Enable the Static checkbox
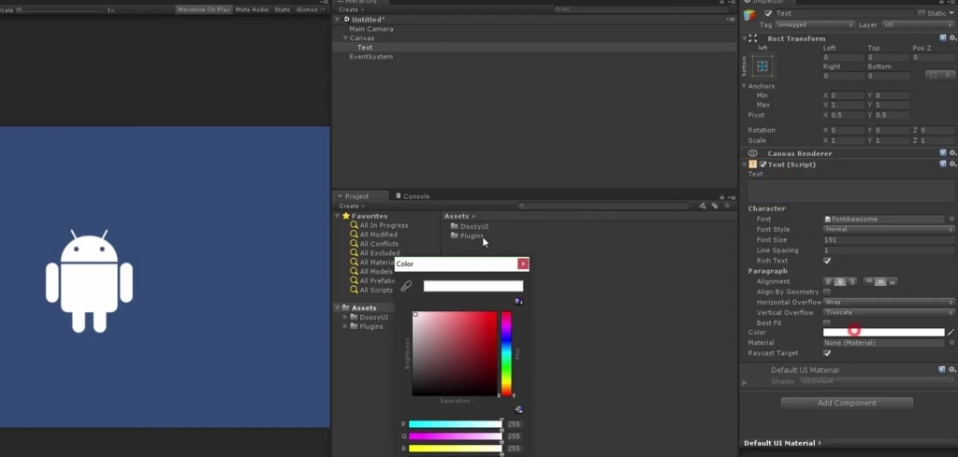958x457 pixels. pos(922,13)
